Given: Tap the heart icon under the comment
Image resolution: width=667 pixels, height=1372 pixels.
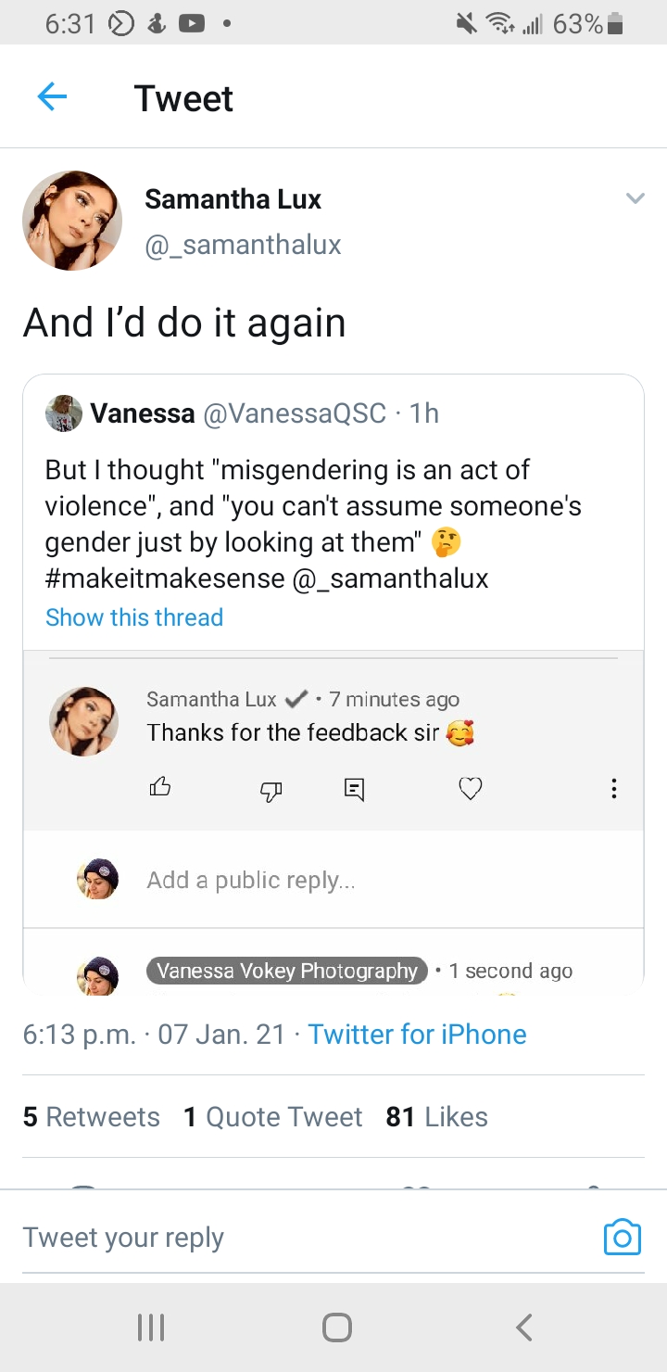Looking at the screenshot, I should coord(471,789).
